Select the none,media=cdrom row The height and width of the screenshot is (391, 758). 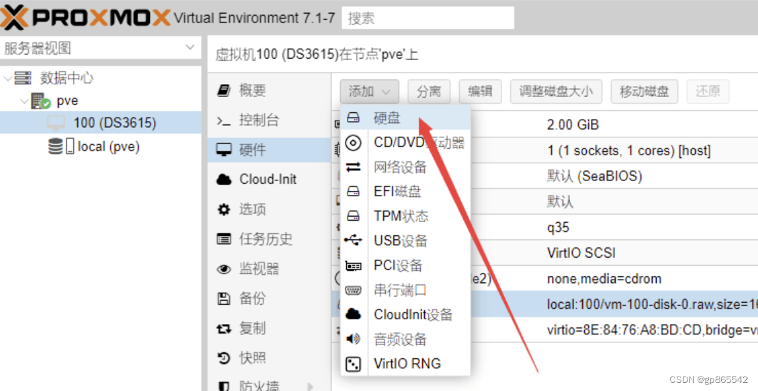545,278
